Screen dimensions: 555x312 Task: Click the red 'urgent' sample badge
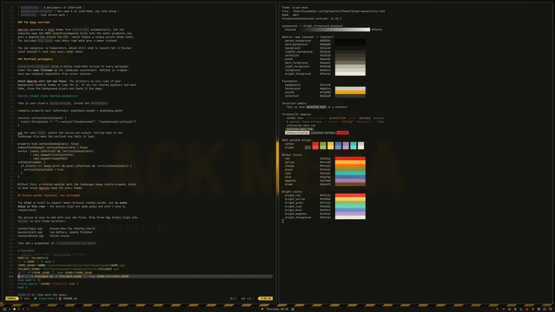[343, 133]
